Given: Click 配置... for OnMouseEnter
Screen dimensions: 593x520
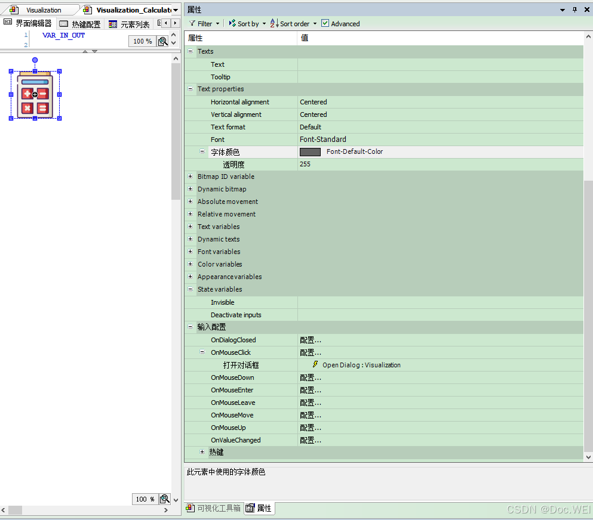Looking at the screenshot, I should (311, 390).
